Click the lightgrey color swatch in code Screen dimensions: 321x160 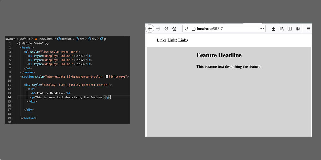[107, 77]
